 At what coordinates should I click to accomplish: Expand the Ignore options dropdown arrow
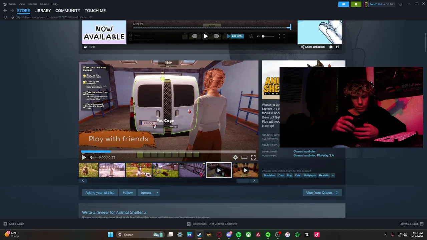point(157,193)
